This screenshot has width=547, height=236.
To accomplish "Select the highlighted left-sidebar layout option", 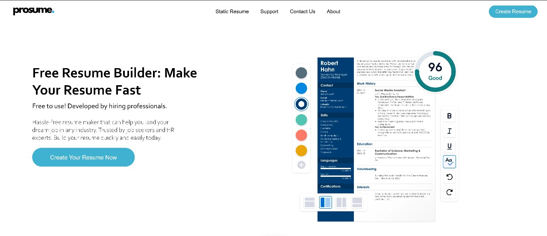I will click(326, 202).
